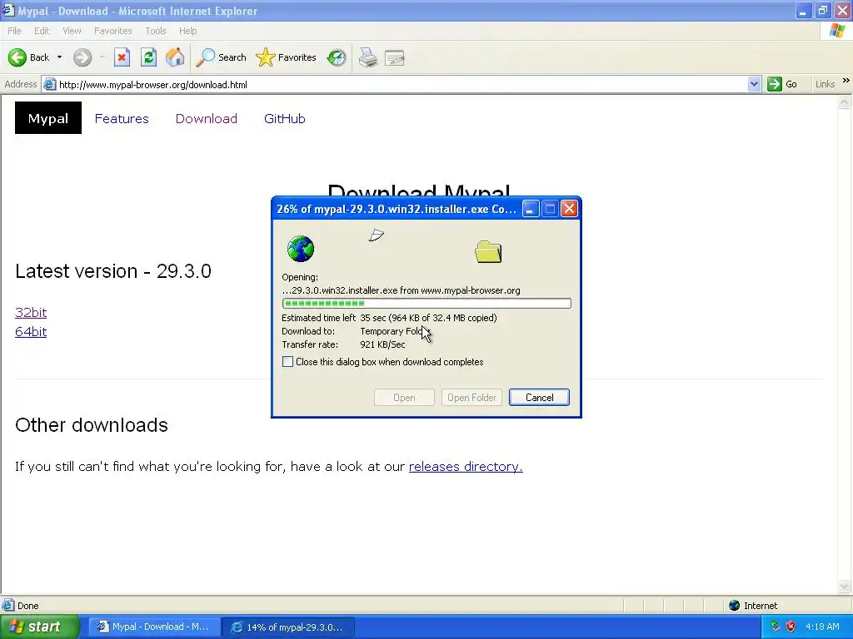Click the Print icon in toolbar
This screenshot has width=853, height=639.
368,57
